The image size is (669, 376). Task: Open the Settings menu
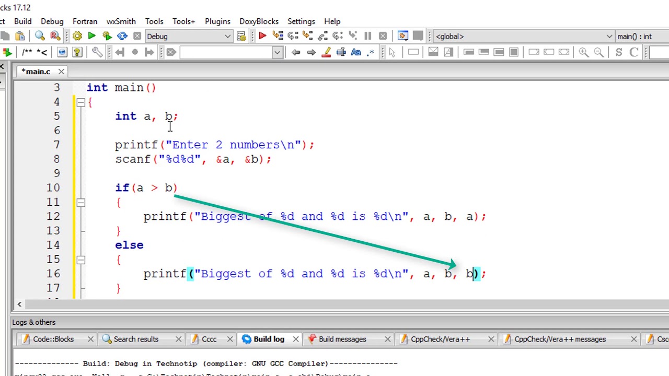pyautogui.click(x=302, y=21)
